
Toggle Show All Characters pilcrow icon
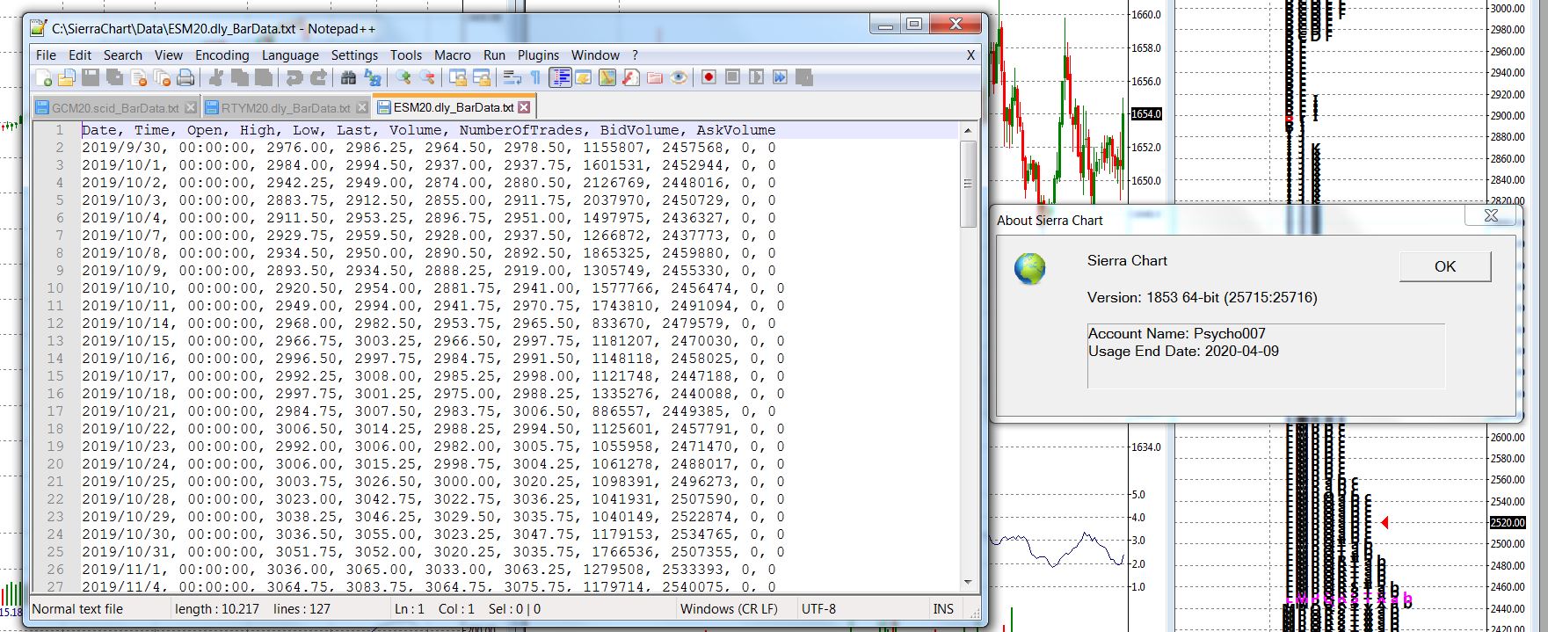click(535, 78)
